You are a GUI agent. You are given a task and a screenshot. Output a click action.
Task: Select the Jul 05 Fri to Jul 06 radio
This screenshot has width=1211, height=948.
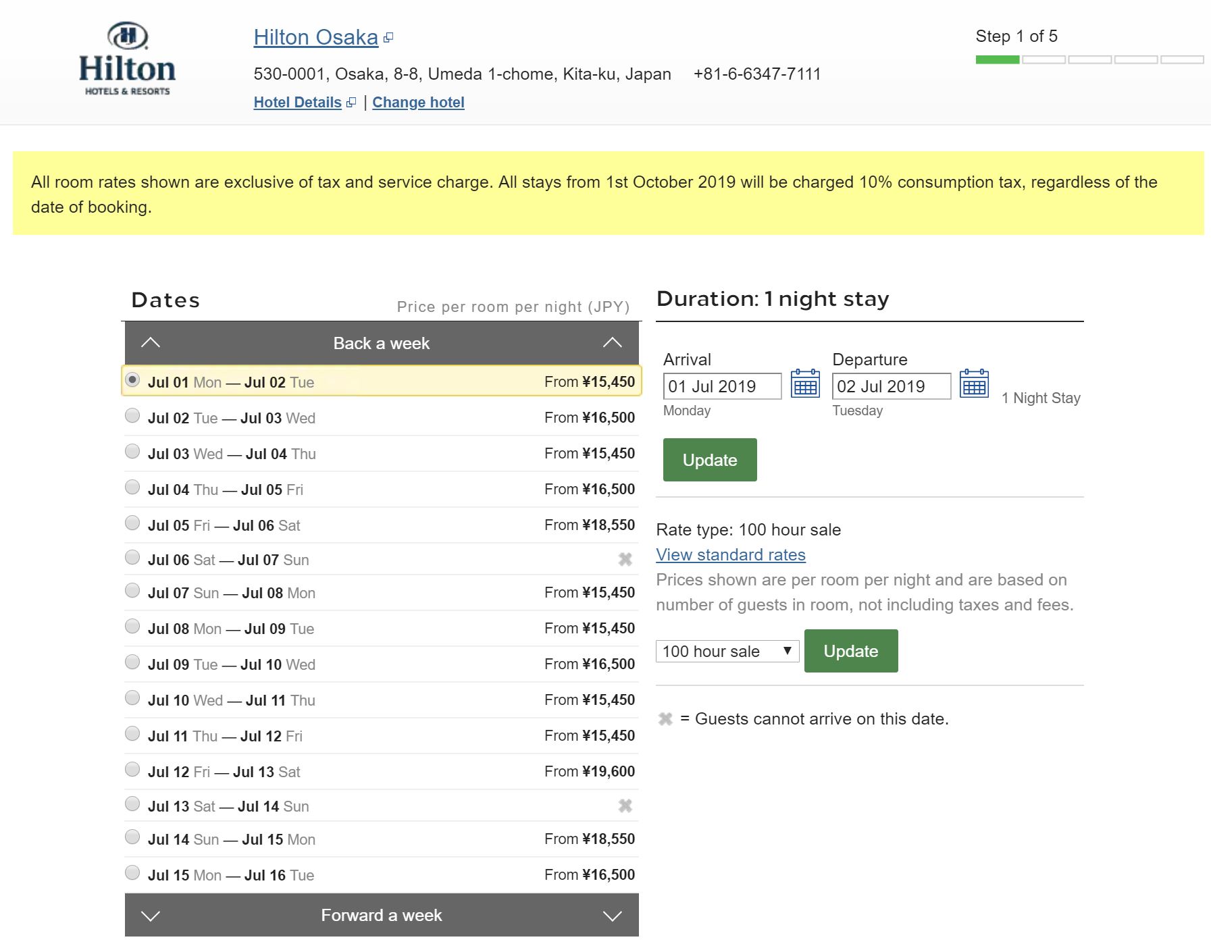[132, 523]
